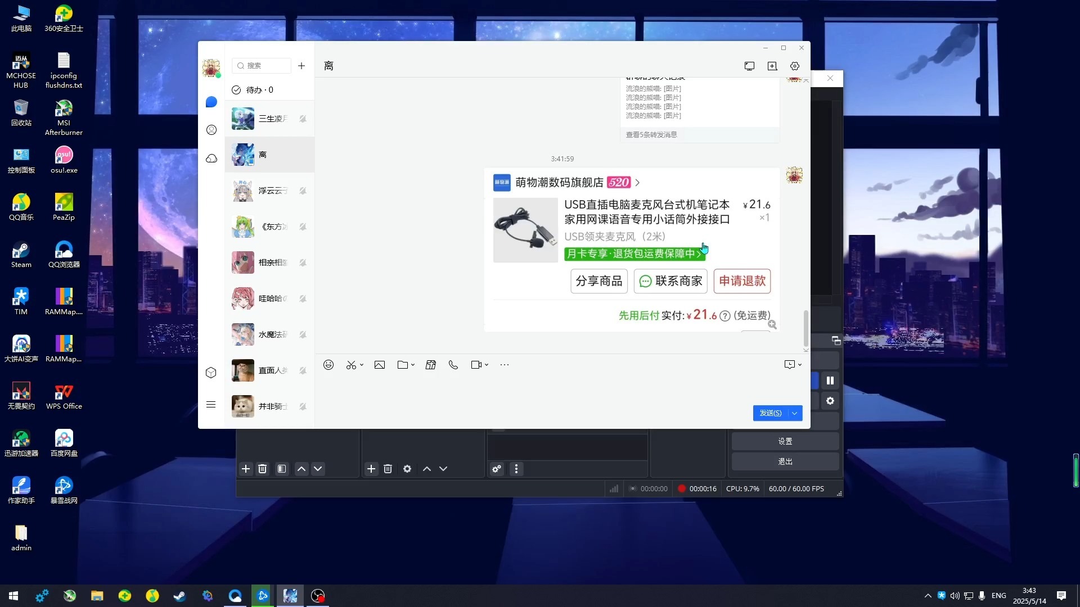This screenshot has height=607, width=1080.
Task: Select the 三生凌月 conversation in chat list
Action: 269,119
